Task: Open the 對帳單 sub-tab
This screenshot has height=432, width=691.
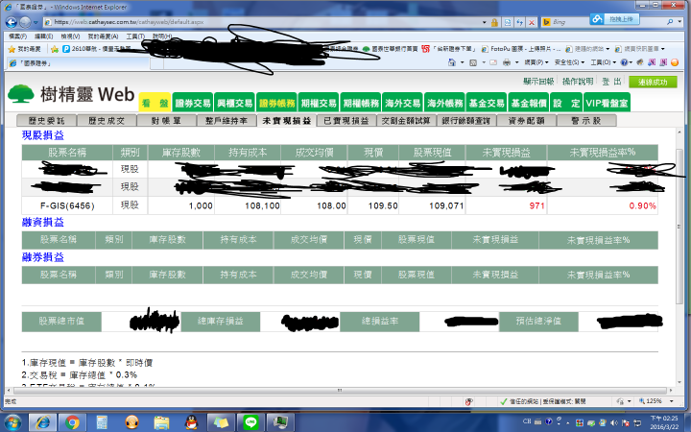Action: (166, 120)
